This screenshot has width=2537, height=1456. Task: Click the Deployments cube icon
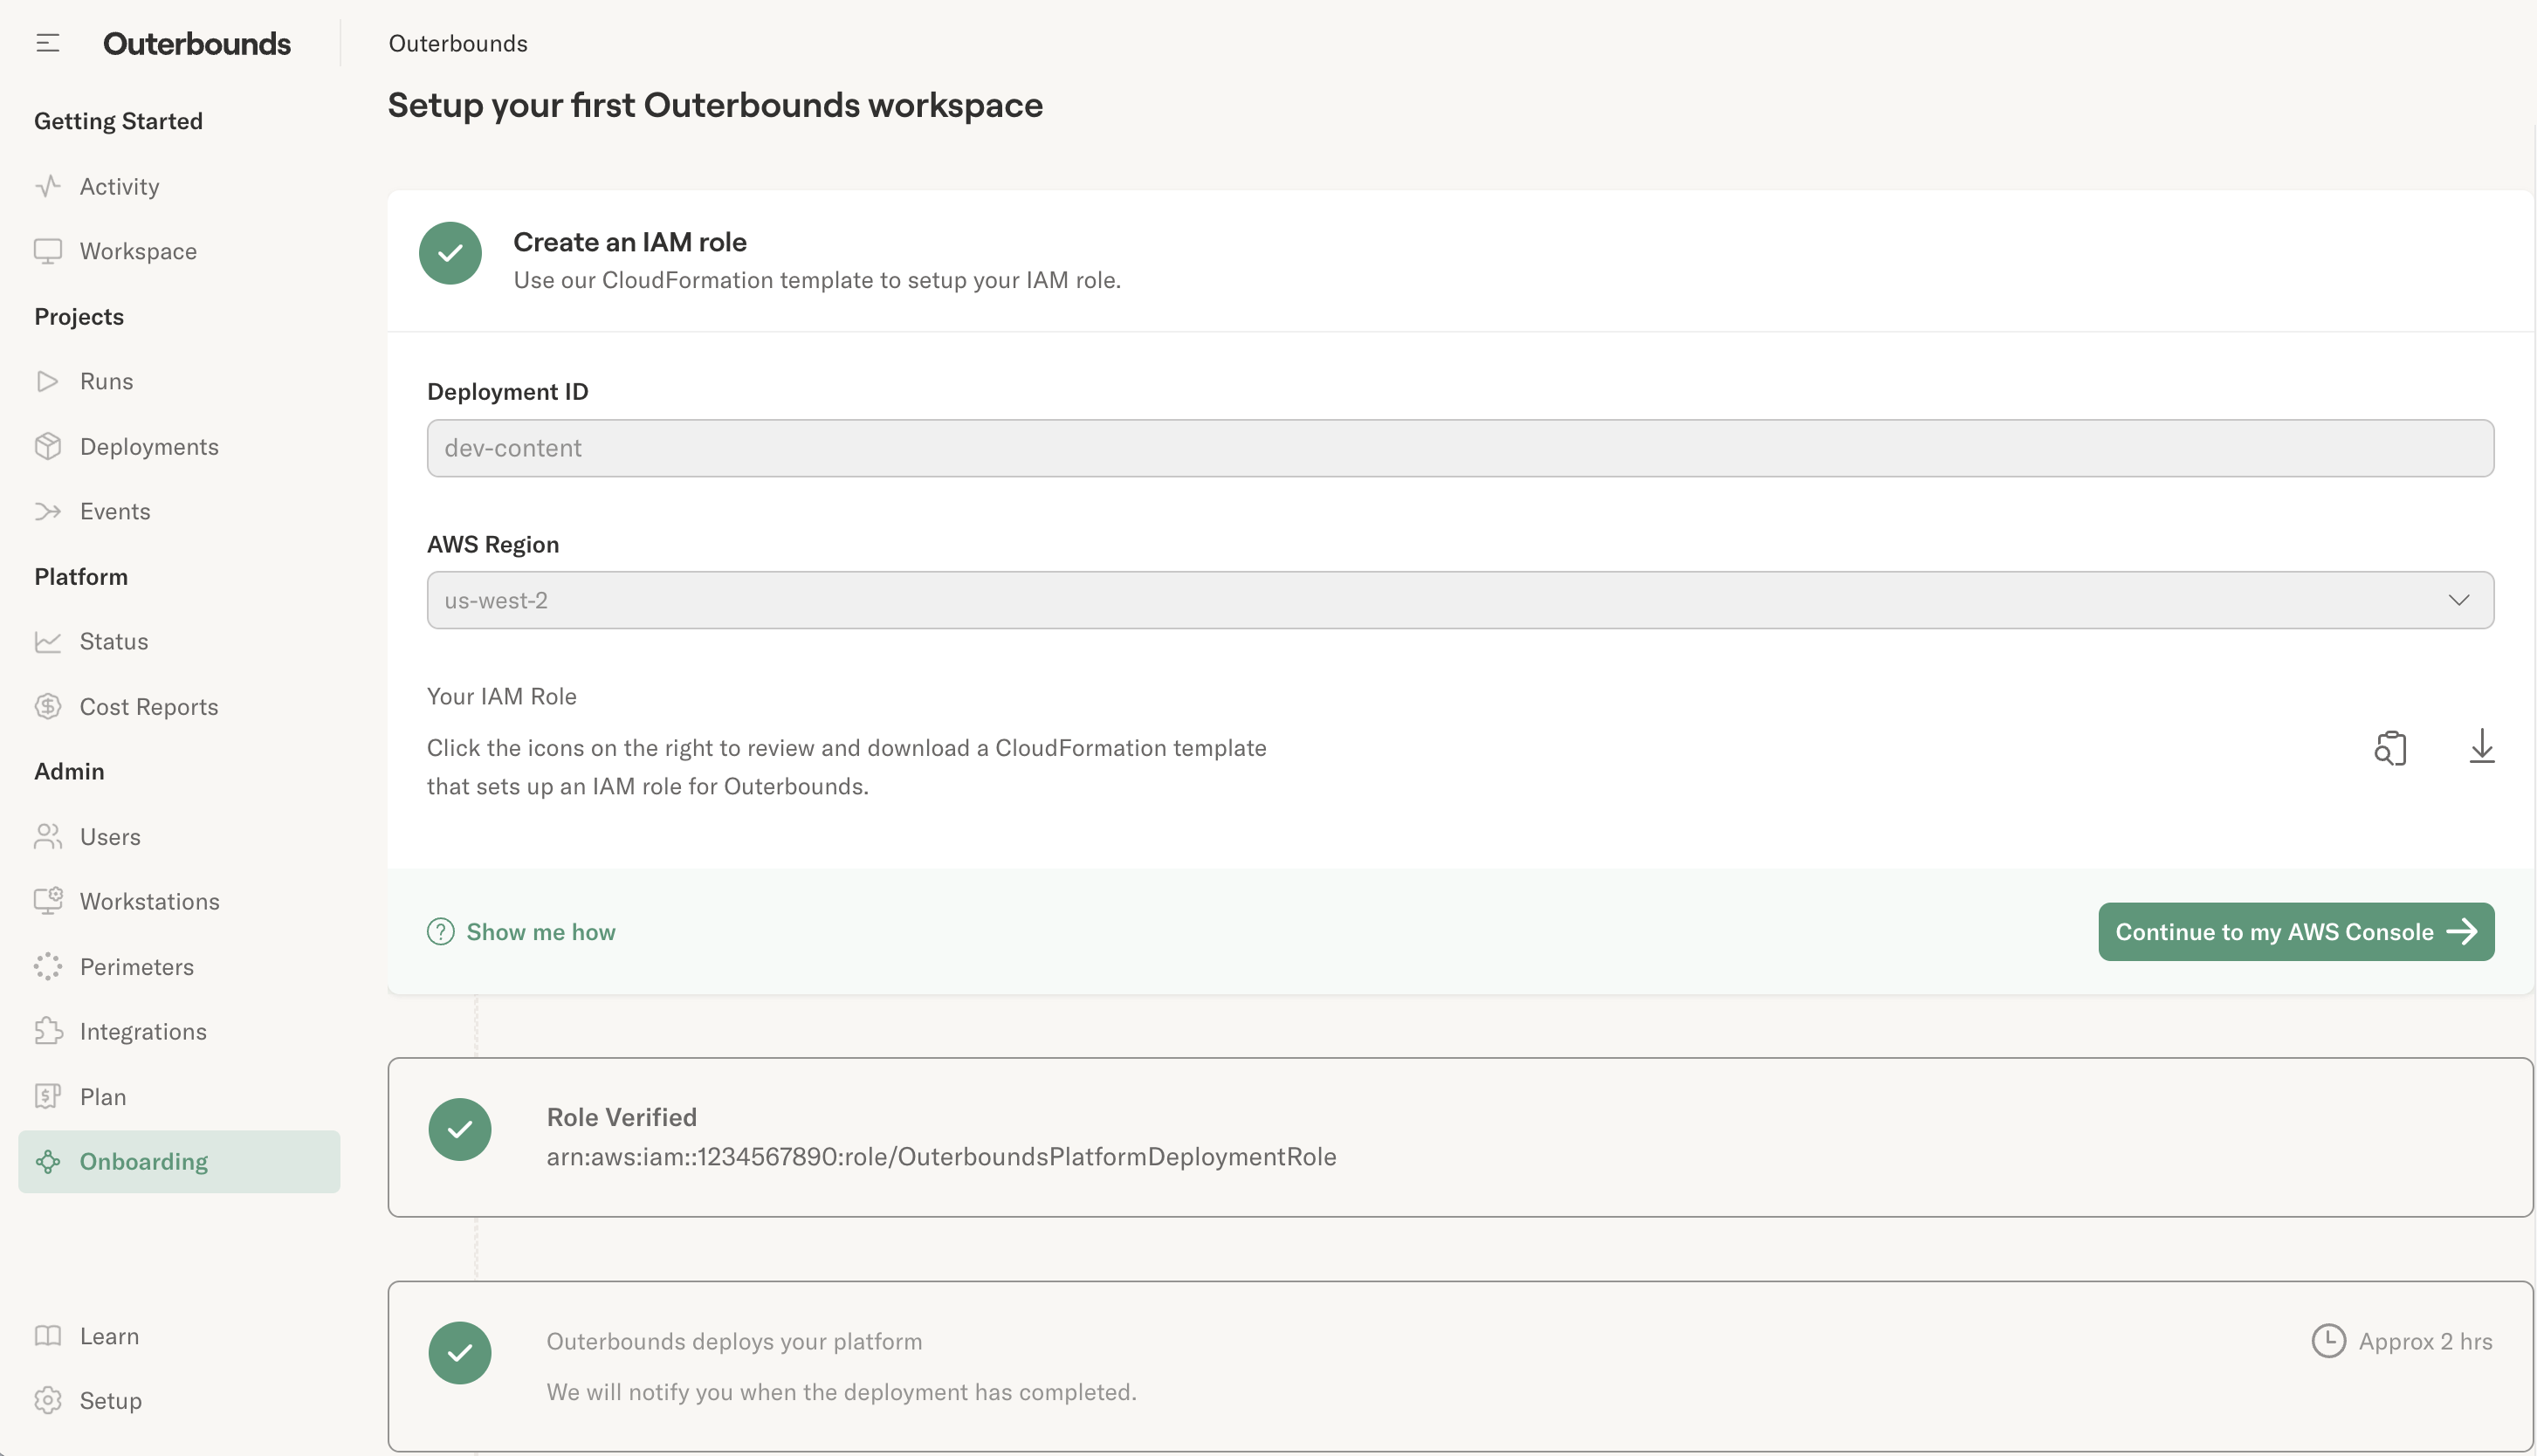click(x=48, y=446)
